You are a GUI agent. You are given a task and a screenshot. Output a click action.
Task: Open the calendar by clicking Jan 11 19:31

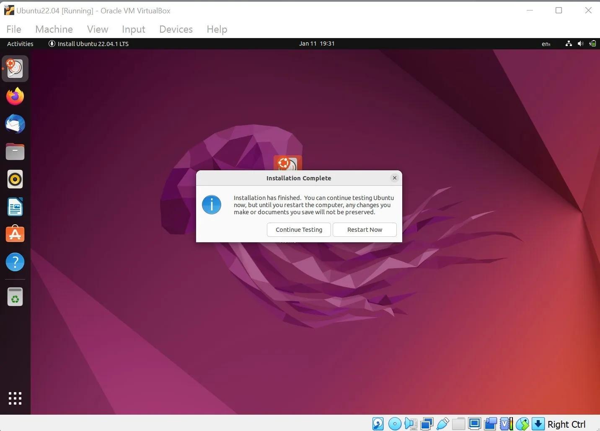[x=317, y=44]
